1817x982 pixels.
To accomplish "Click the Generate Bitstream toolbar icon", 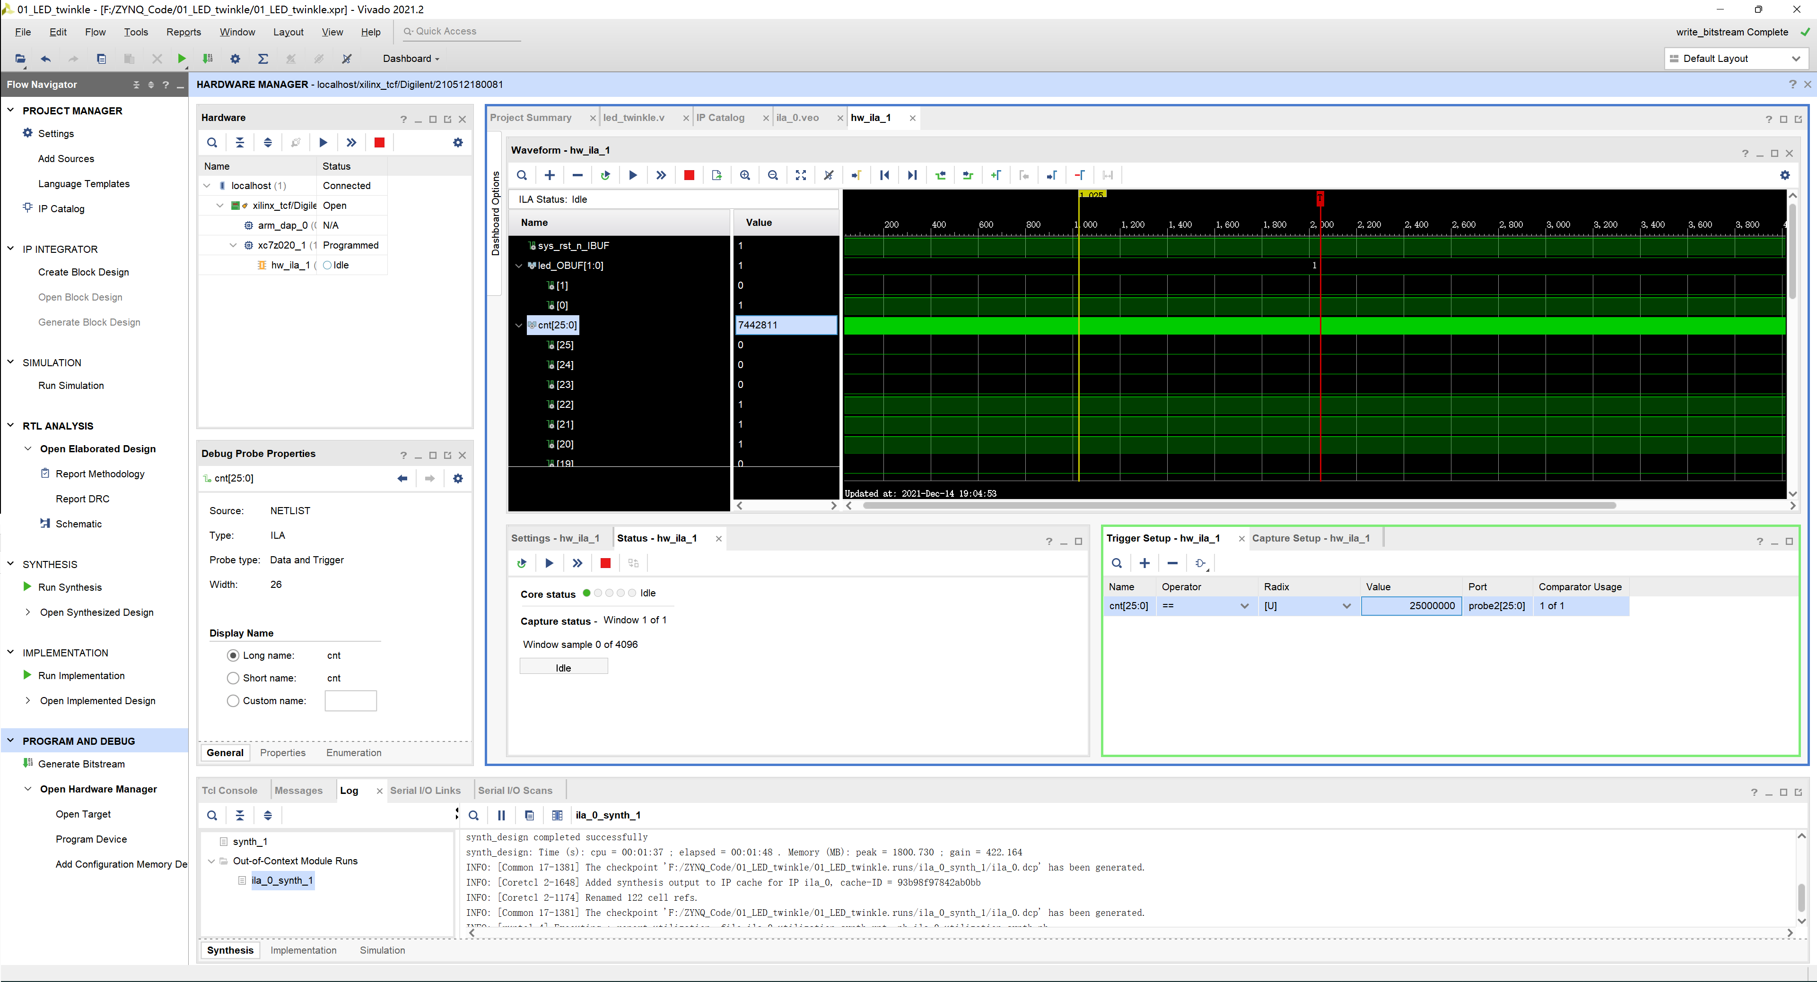I will point(207,59).
